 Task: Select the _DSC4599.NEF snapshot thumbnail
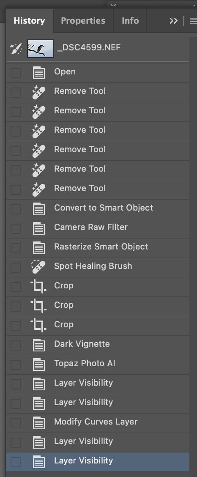[41, 48]
